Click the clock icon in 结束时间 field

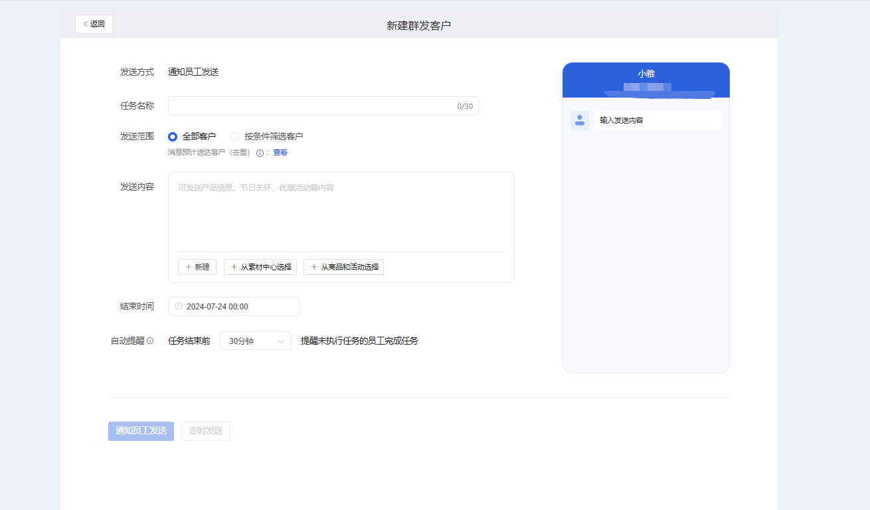(179, 306)
